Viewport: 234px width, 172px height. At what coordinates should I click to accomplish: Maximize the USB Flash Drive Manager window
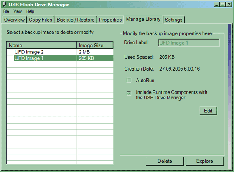coord(222,4)
